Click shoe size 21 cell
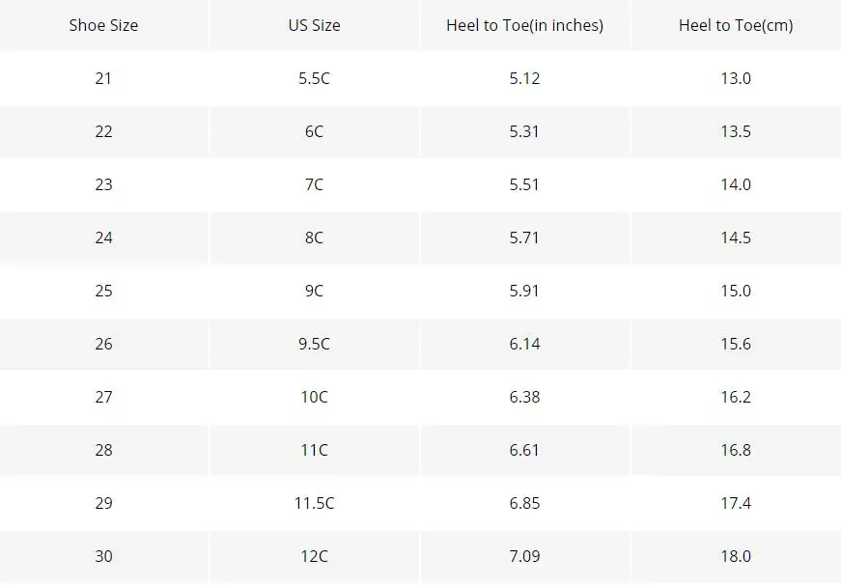 103,78
